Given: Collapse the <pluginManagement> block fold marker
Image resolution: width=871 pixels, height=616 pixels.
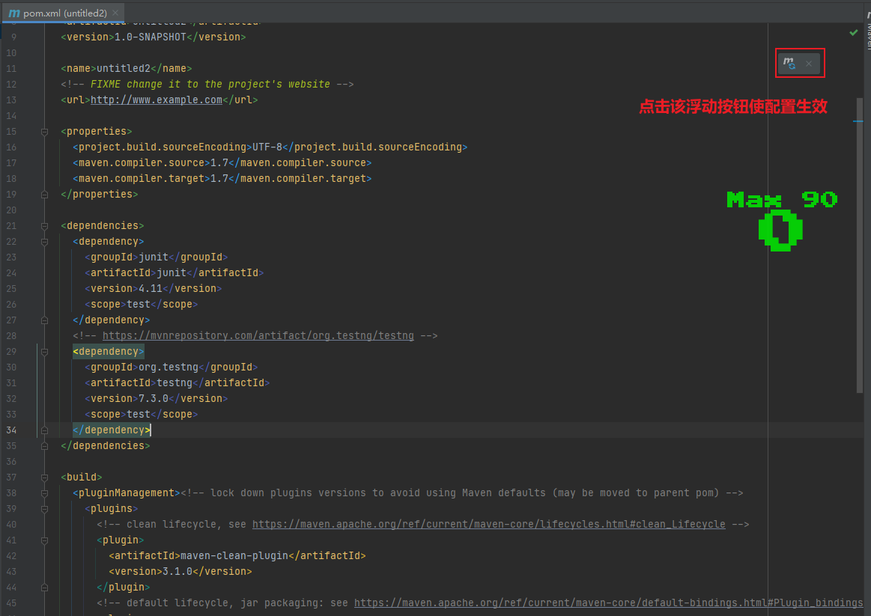Looking at the screenshot, I should 44,493.
